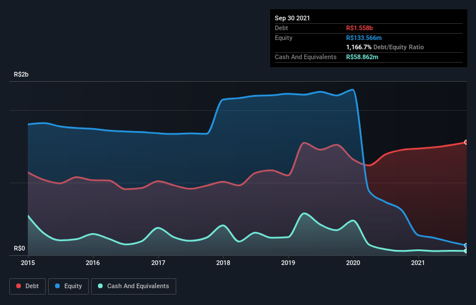Click the 1,166.7% Debt/Equity Ratio text
The height and width of the screenshot is (305, 476).
(385, 48)
